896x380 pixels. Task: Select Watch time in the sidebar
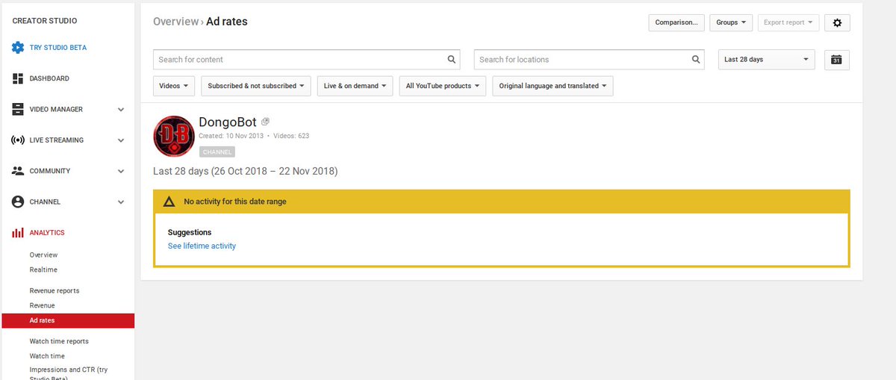[x=47, y=356]
